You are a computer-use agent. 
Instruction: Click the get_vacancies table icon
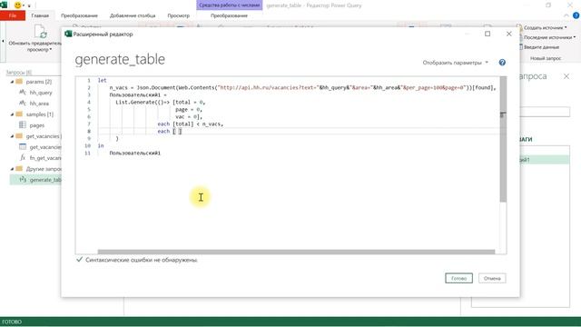coord(23,147)
